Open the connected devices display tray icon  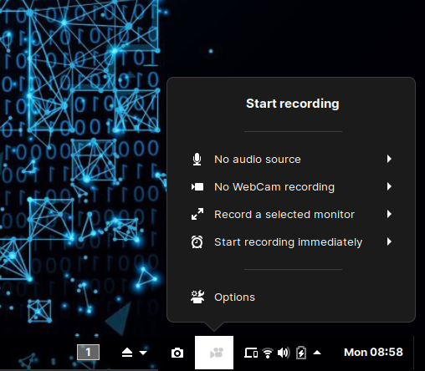pyautogui.click(x=251, y=353)
